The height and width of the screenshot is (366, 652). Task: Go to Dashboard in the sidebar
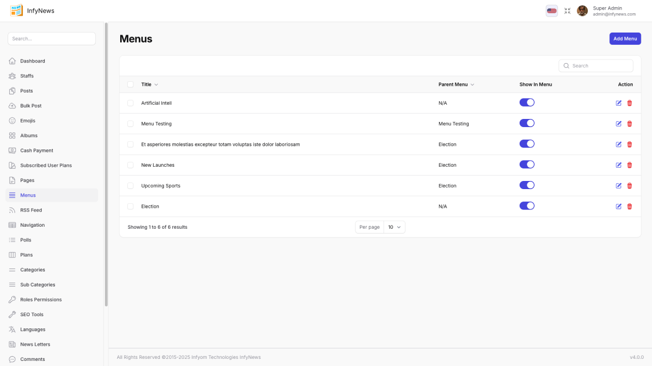(x=33, y=61)
